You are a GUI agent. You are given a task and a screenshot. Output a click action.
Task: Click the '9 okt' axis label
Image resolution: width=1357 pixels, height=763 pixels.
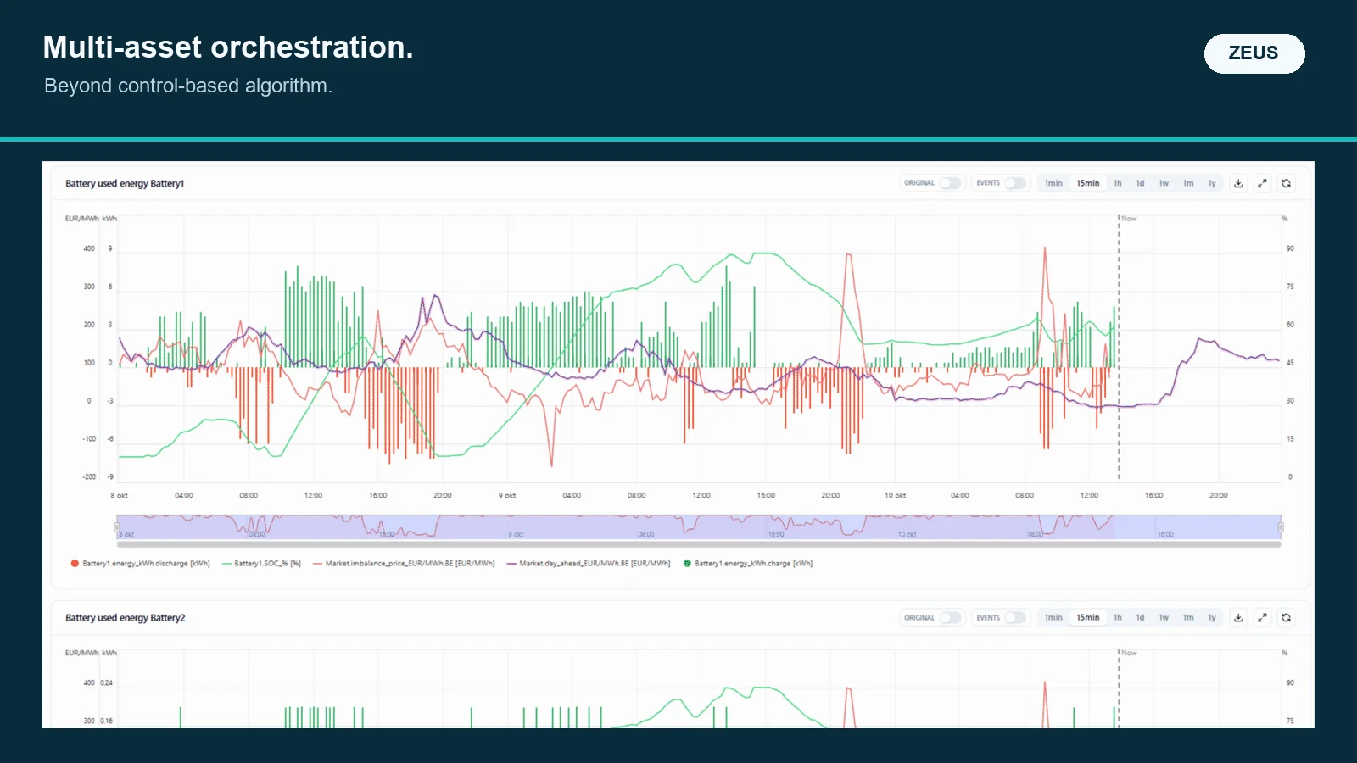pos(507,495)
